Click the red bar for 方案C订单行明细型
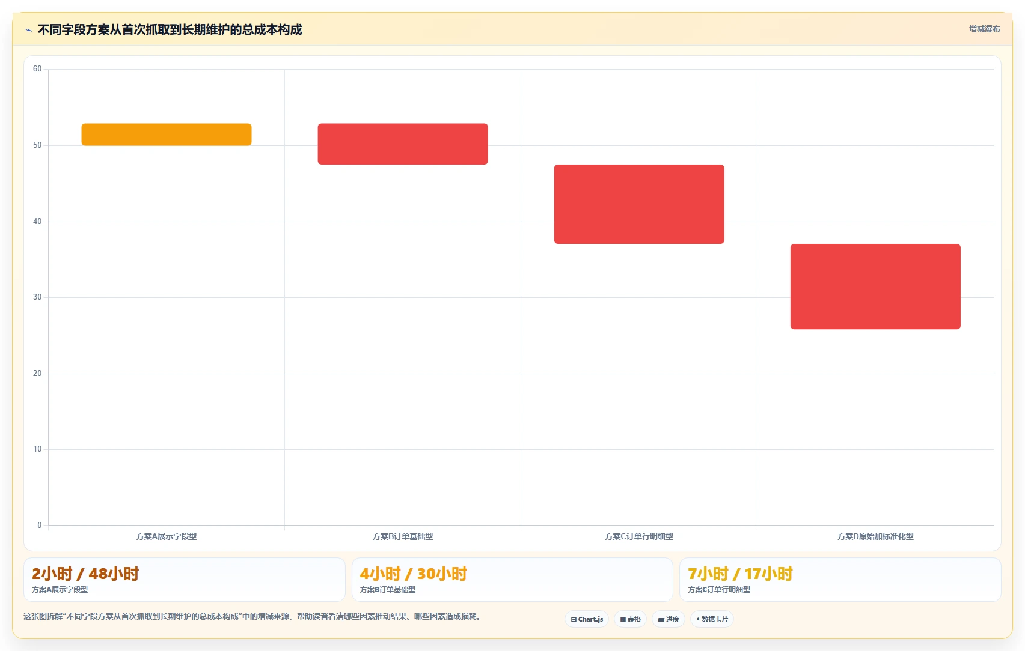This screenshot has height=651, width=1025. (639, 204)
